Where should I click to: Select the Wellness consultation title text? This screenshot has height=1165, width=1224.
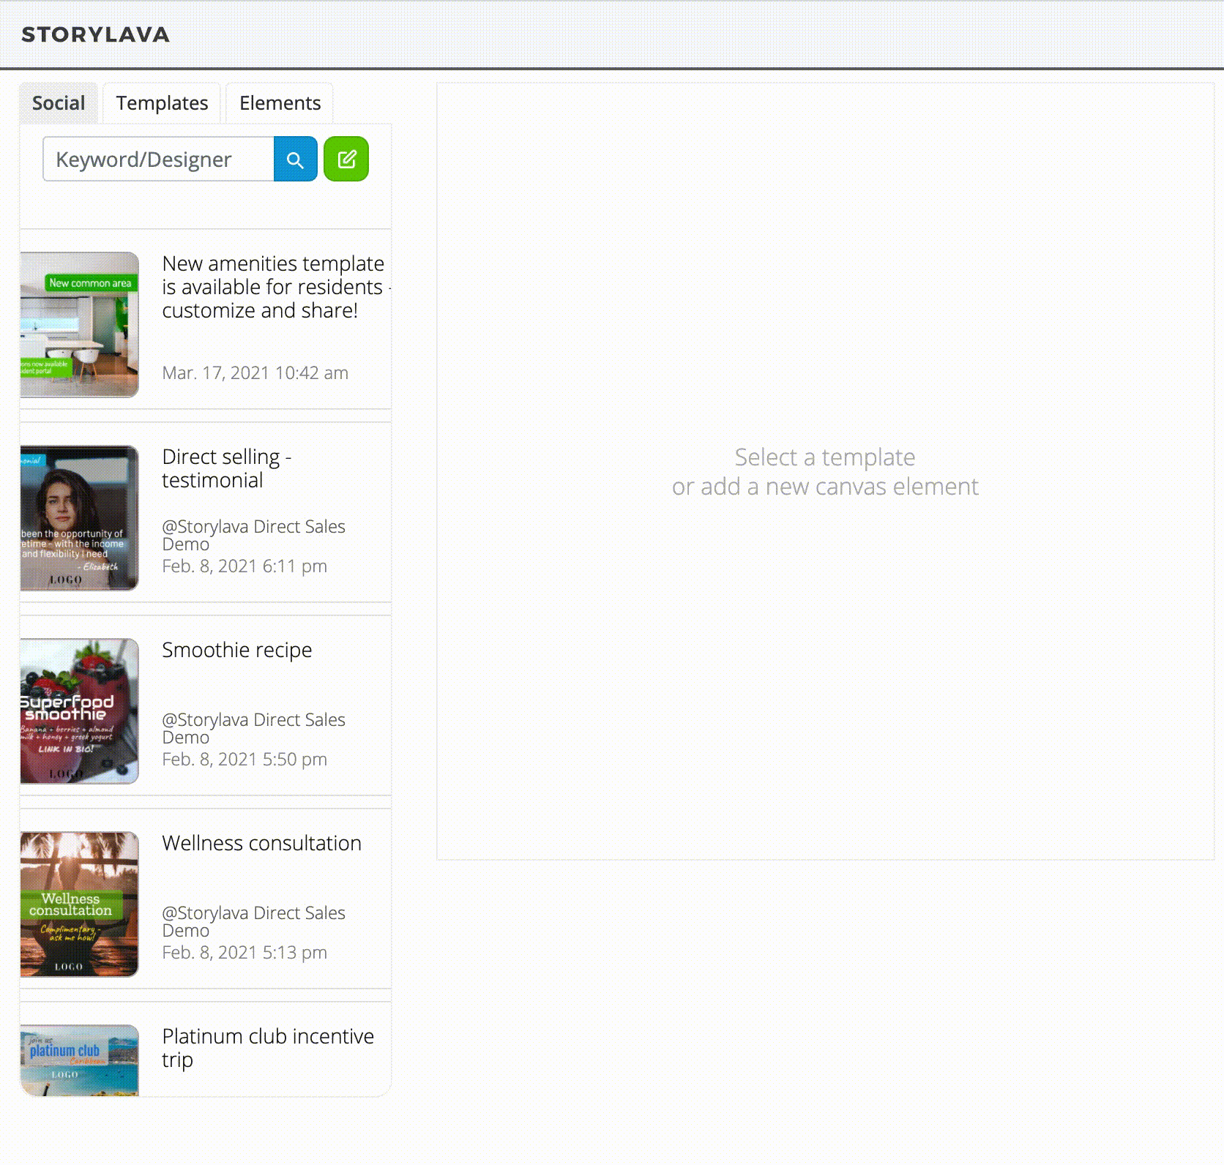pyautogui.click(x=261, y=843)
